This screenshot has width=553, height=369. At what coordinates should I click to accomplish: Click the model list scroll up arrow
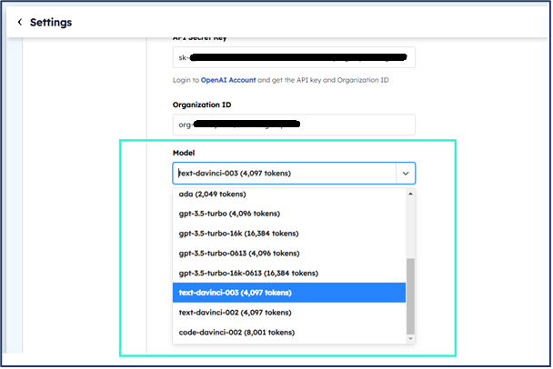coord(410,194)
